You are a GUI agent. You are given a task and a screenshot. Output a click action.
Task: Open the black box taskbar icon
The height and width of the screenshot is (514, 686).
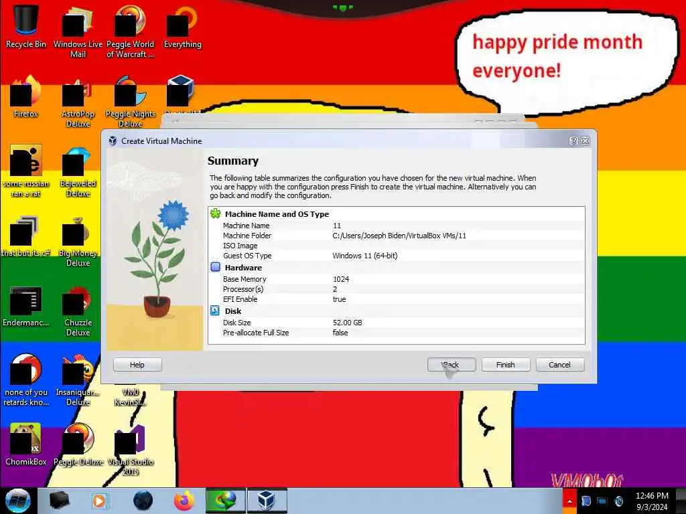[59, 501]
